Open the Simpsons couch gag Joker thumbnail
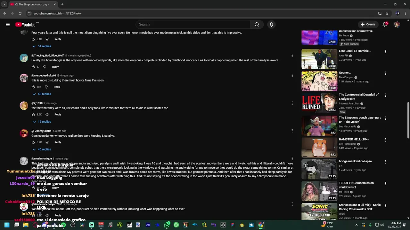 tap(319, 126)
